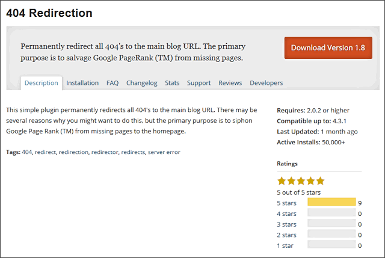Open the Stats tab

pyautogui.click(x=172, y=83)
